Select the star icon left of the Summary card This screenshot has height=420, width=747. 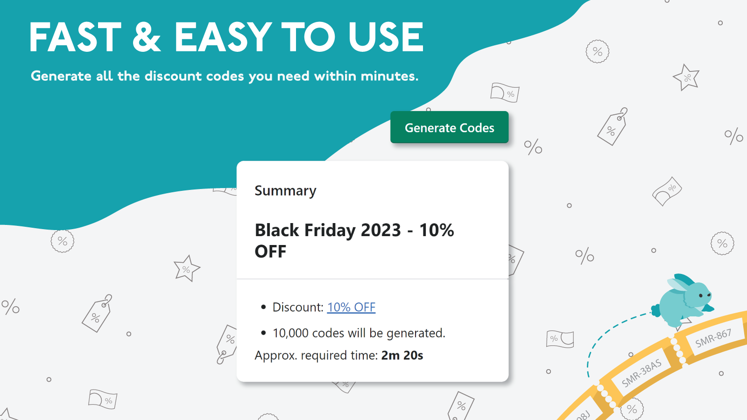pos(187,267)
